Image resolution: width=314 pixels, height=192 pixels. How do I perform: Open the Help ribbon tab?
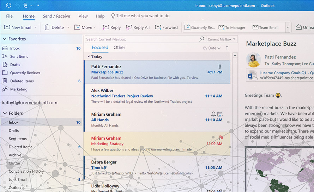(100, 16)
